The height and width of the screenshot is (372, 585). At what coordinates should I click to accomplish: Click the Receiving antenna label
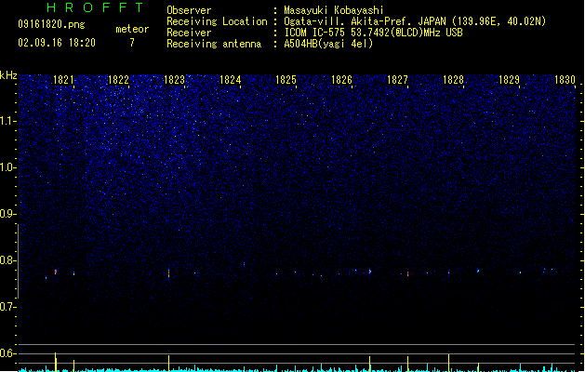(x=214, y=44)
